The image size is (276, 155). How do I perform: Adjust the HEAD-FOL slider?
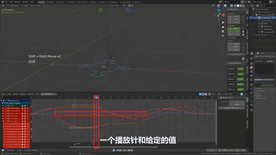[x=240, y=89]
